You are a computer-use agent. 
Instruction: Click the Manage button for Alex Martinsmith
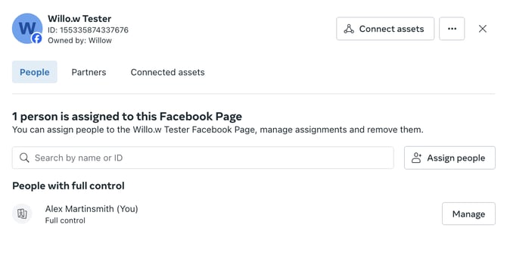(468, 214)
